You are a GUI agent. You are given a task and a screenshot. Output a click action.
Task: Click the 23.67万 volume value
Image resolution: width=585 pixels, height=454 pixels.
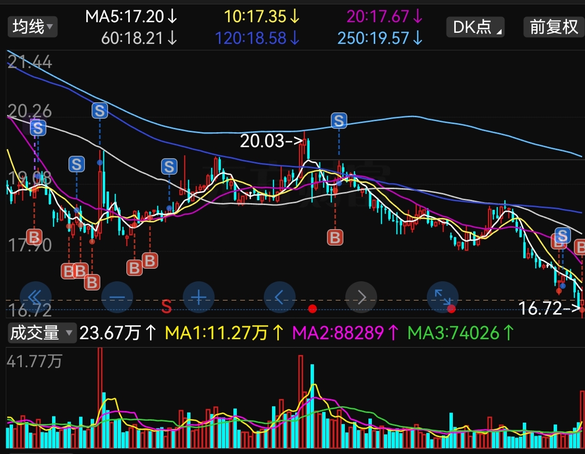click(118, 332)
